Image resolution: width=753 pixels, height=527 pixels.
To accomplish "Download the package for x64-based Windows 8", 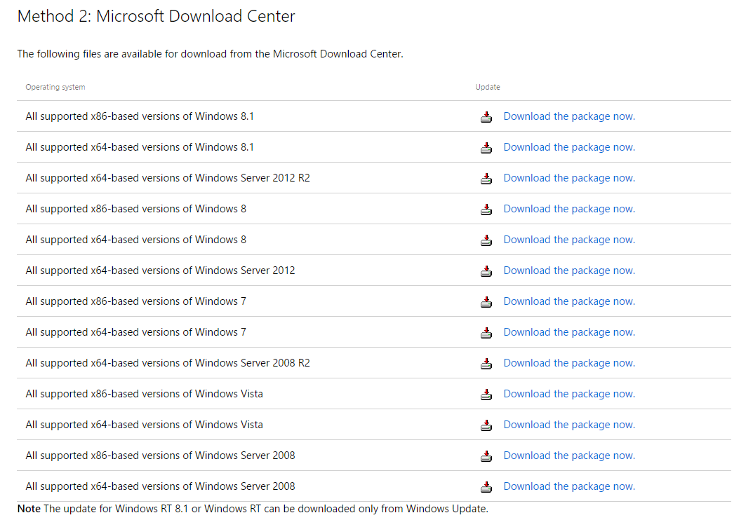I will coord(568,240).
